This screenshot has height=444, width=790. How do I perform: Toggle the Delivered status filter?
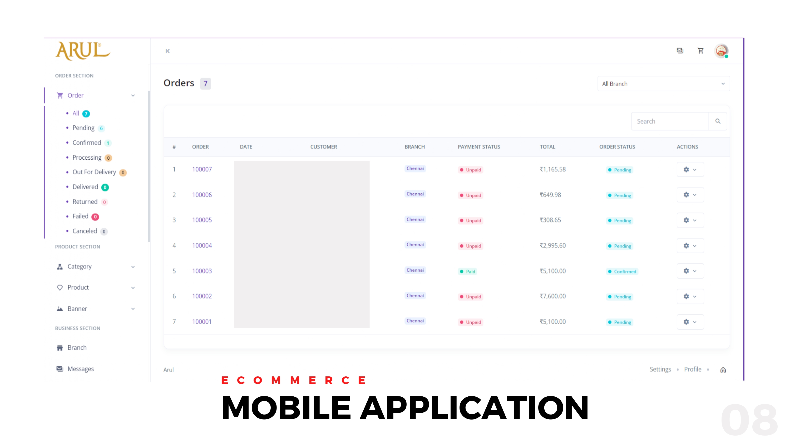(x=85, y=186)
